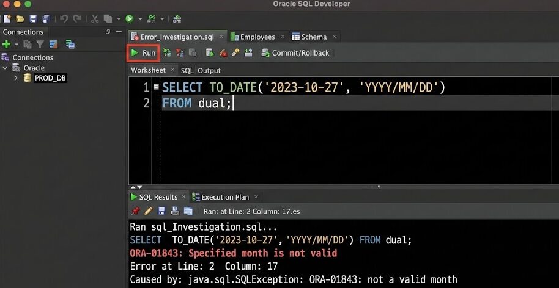
Task: Apply a filter using the funnel icon
Action: click(40, 45)
